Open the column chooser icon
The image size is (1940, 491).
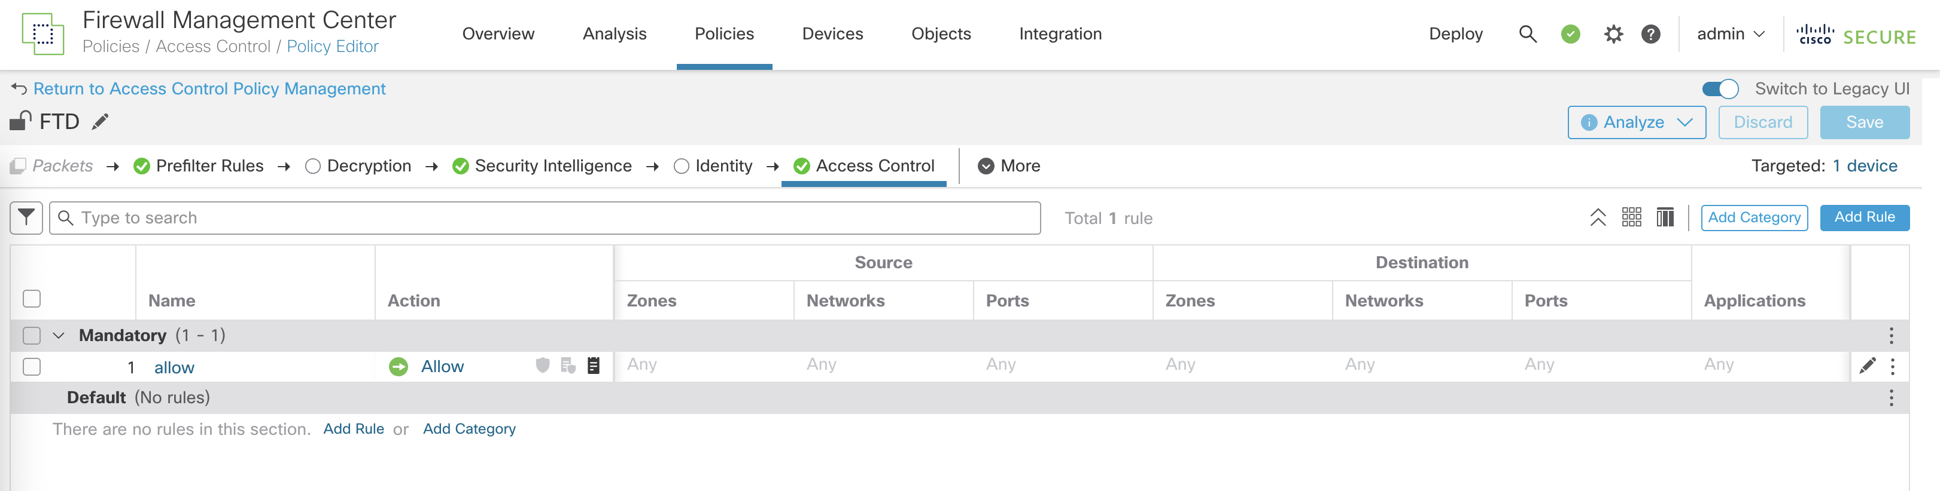[1665, 217]
